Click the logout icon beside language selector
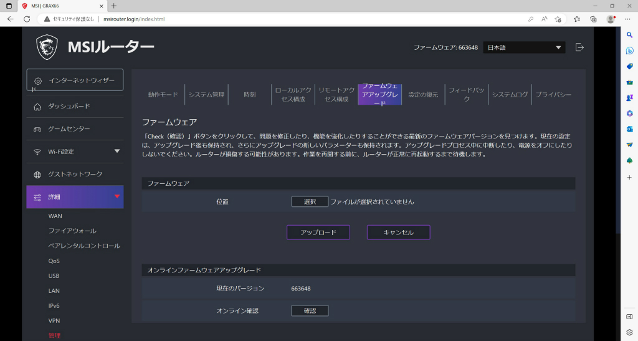The width and height of the screenshot is (638, 341). tap(579, 47)
